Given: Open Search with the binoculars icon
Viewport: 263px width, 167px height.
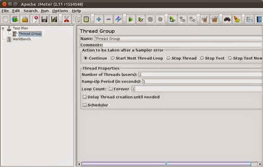Looking at the screenshot, I should [x=227, y=20].
